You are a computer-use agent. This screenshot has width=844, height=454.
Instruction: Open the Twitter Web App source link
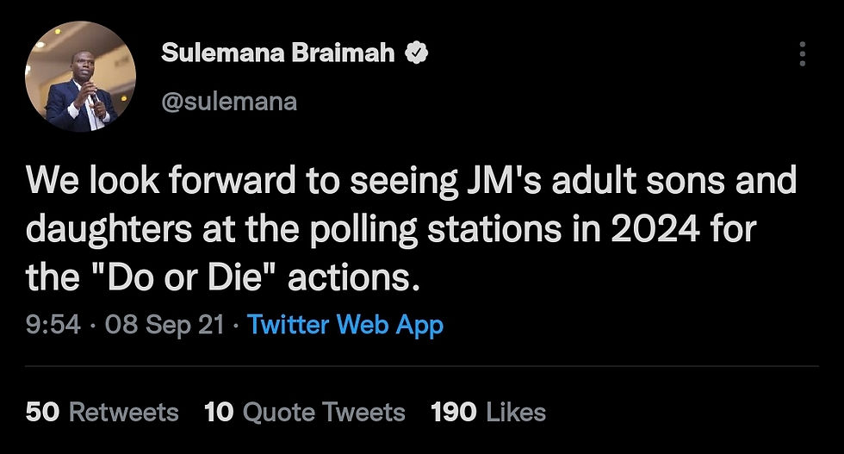coord(344,325)
